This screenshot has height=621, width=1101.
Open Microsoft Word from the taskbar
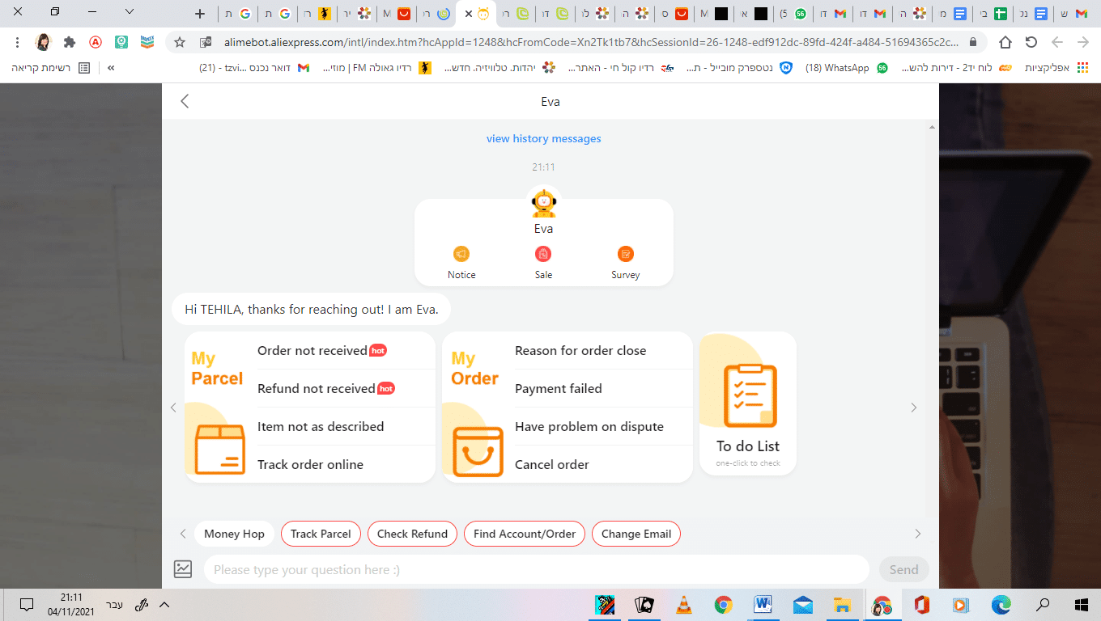click(x=763, y=605)
